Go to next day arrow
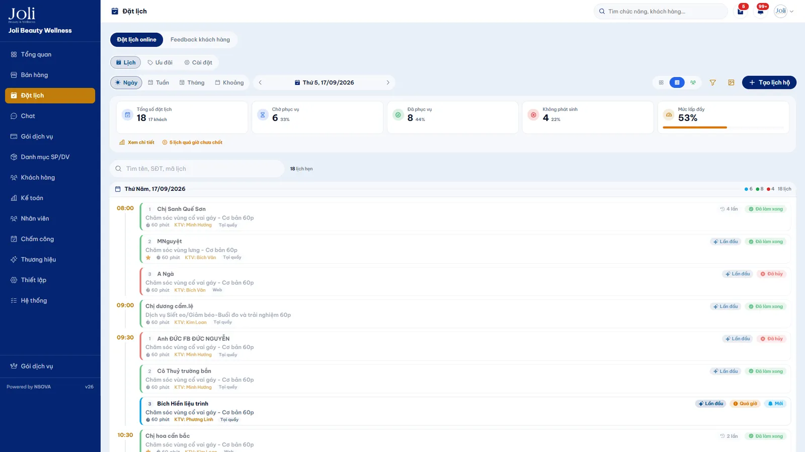 point(388,82)
